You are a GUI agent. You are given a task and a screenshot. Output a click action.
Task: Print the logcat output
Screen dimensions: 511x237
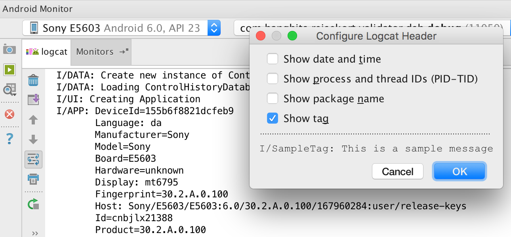click(34, 180)
